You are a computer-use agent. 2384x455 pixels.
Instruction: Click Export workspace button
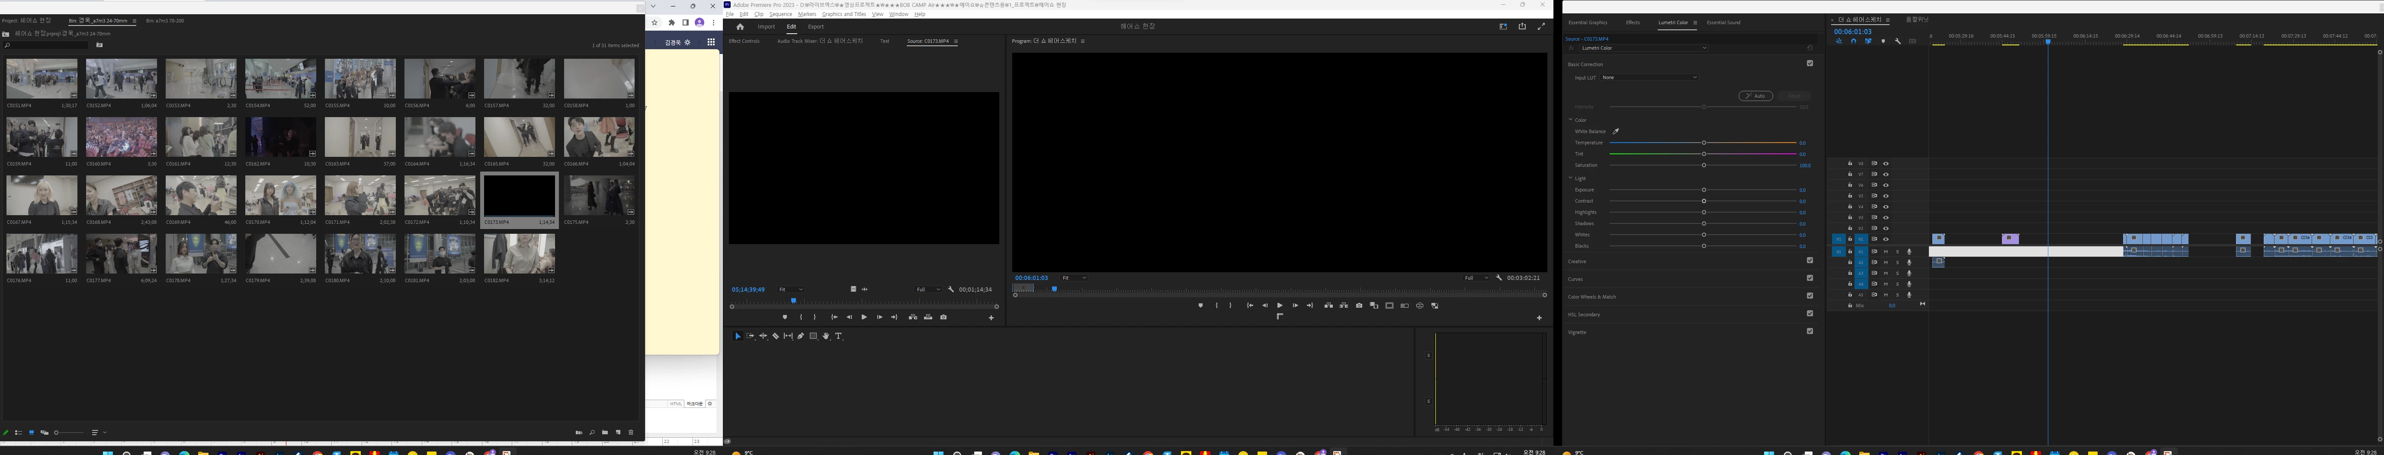pyautogui.click(x=815, y=27)
